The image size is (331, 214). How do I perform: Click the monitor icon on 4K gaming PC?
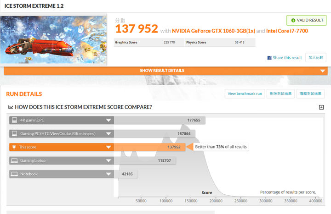click(14, 120)
